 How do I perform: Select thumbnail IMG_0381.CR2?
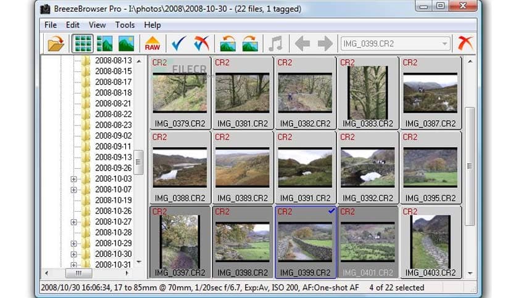242,93
